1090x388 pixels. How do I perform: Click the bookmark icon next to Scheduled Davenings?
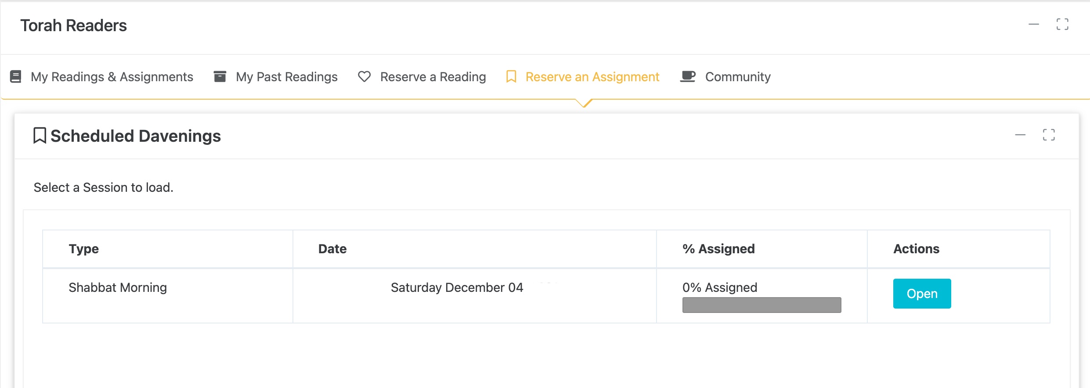[40, 136]
